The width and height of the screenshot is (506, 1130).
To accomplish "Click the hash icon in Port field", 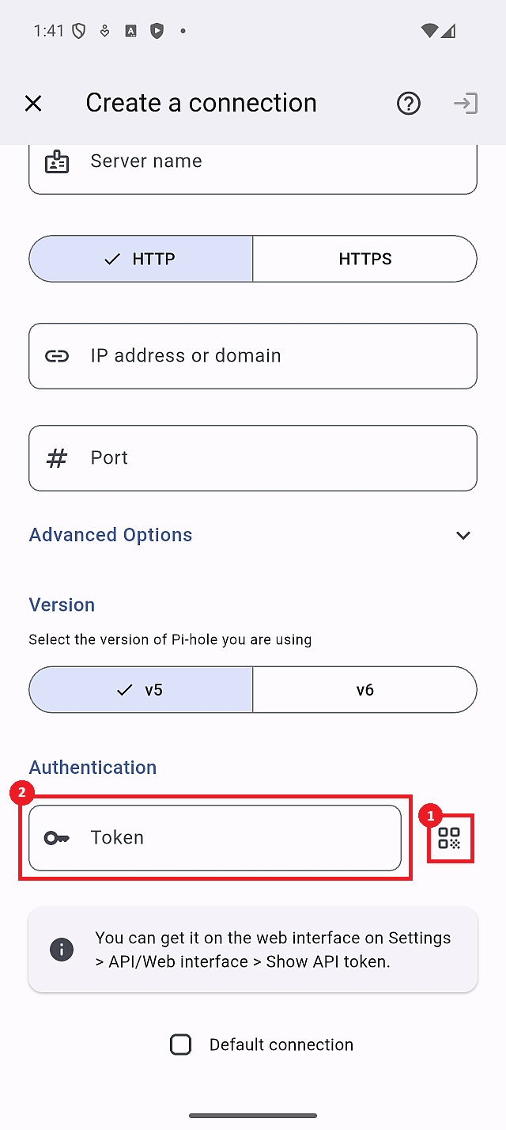I will (56, 457).
